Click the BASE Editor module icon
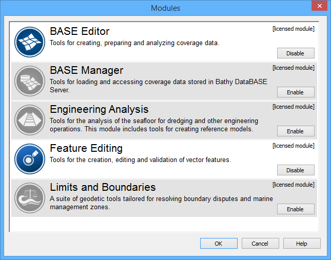This screenshot has width=331, height=260. [29, 42]
